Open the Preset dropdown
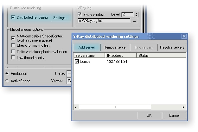This screenshot has width=198, height=132. tap(69, 74)
